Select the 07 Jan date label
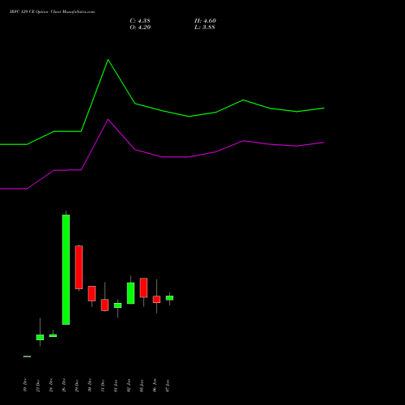405x405 pixels. (x=168, y=386)
